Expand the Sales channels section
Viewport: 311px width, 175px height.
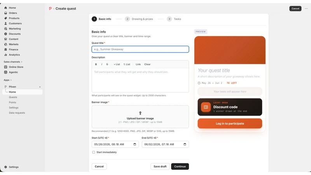(x=13, y=62)
